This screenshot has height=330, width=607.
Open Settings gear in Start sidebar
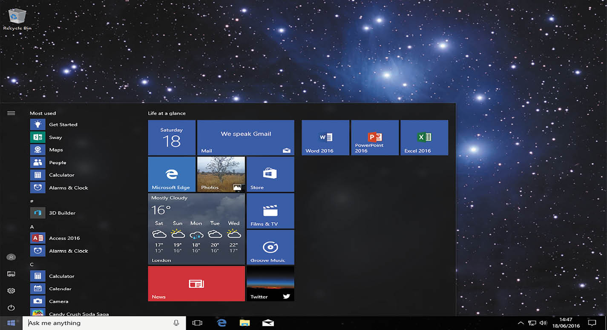pyautogui.click(x=11, y=291)
